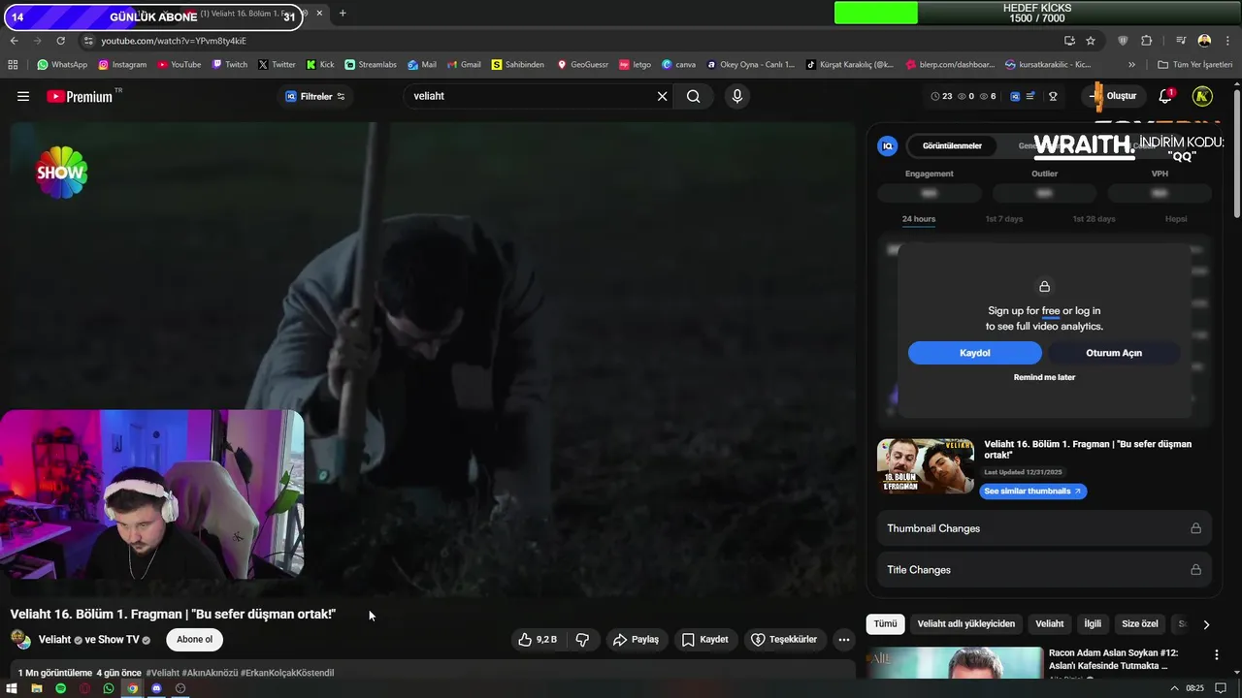Open the YouTube hamburger guide menu

point(23,96)
